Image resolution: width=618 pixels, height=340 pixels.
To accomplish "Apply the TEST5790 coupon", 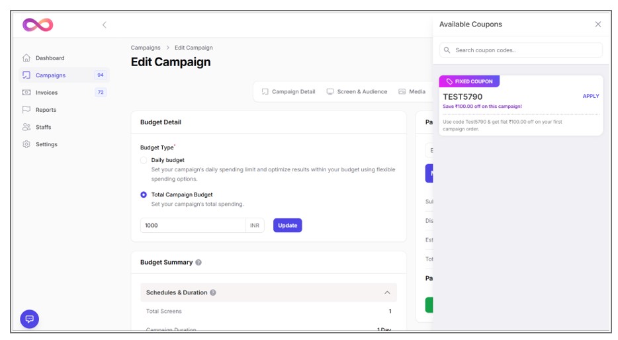I will pyautogui.click(x=590, y=96).
